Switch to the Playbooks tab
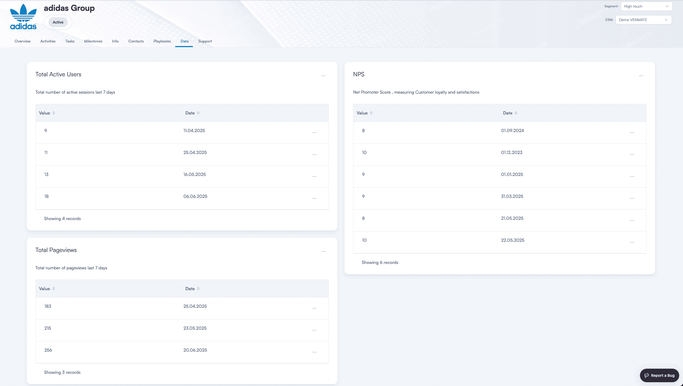 162,41
